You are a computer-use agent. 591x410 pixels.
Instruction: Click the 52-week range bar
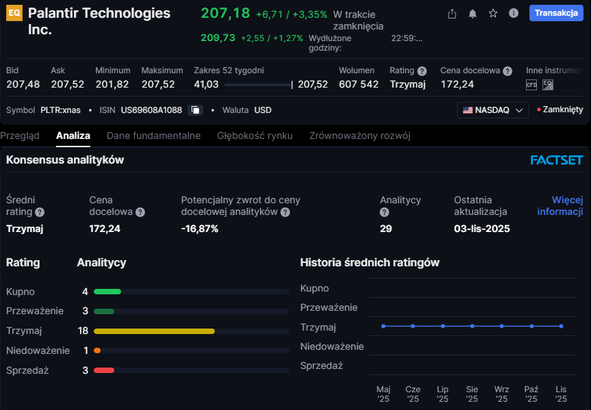pos(257,85)
